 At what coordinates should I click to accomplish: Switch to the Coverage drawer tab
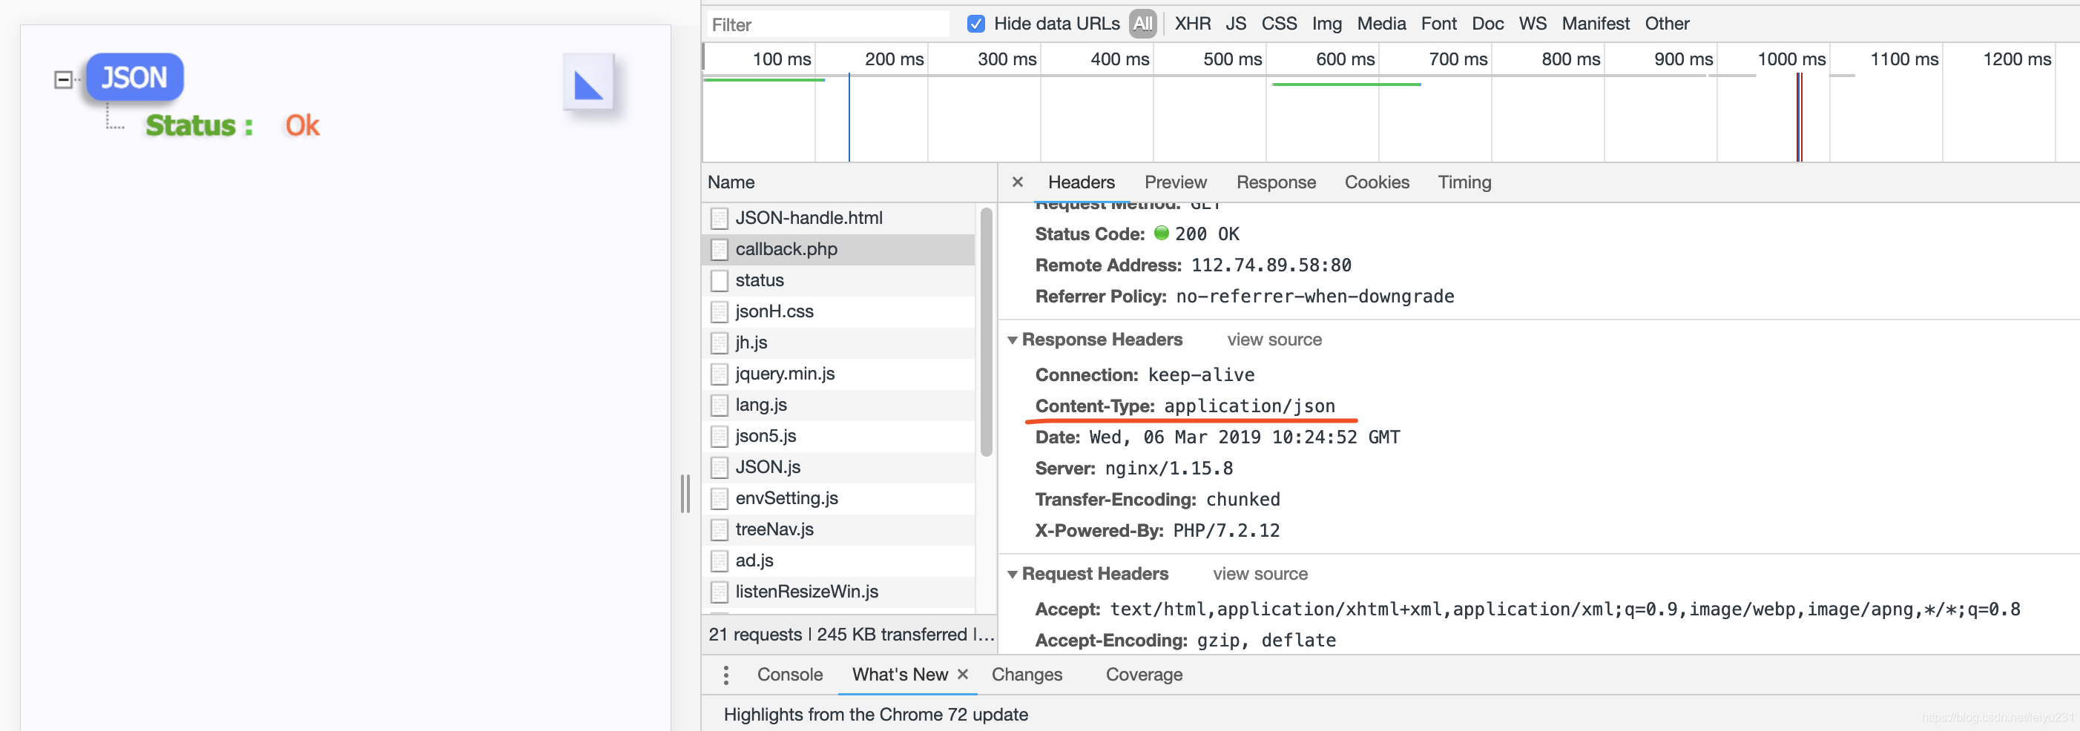tap(1143, 675)
